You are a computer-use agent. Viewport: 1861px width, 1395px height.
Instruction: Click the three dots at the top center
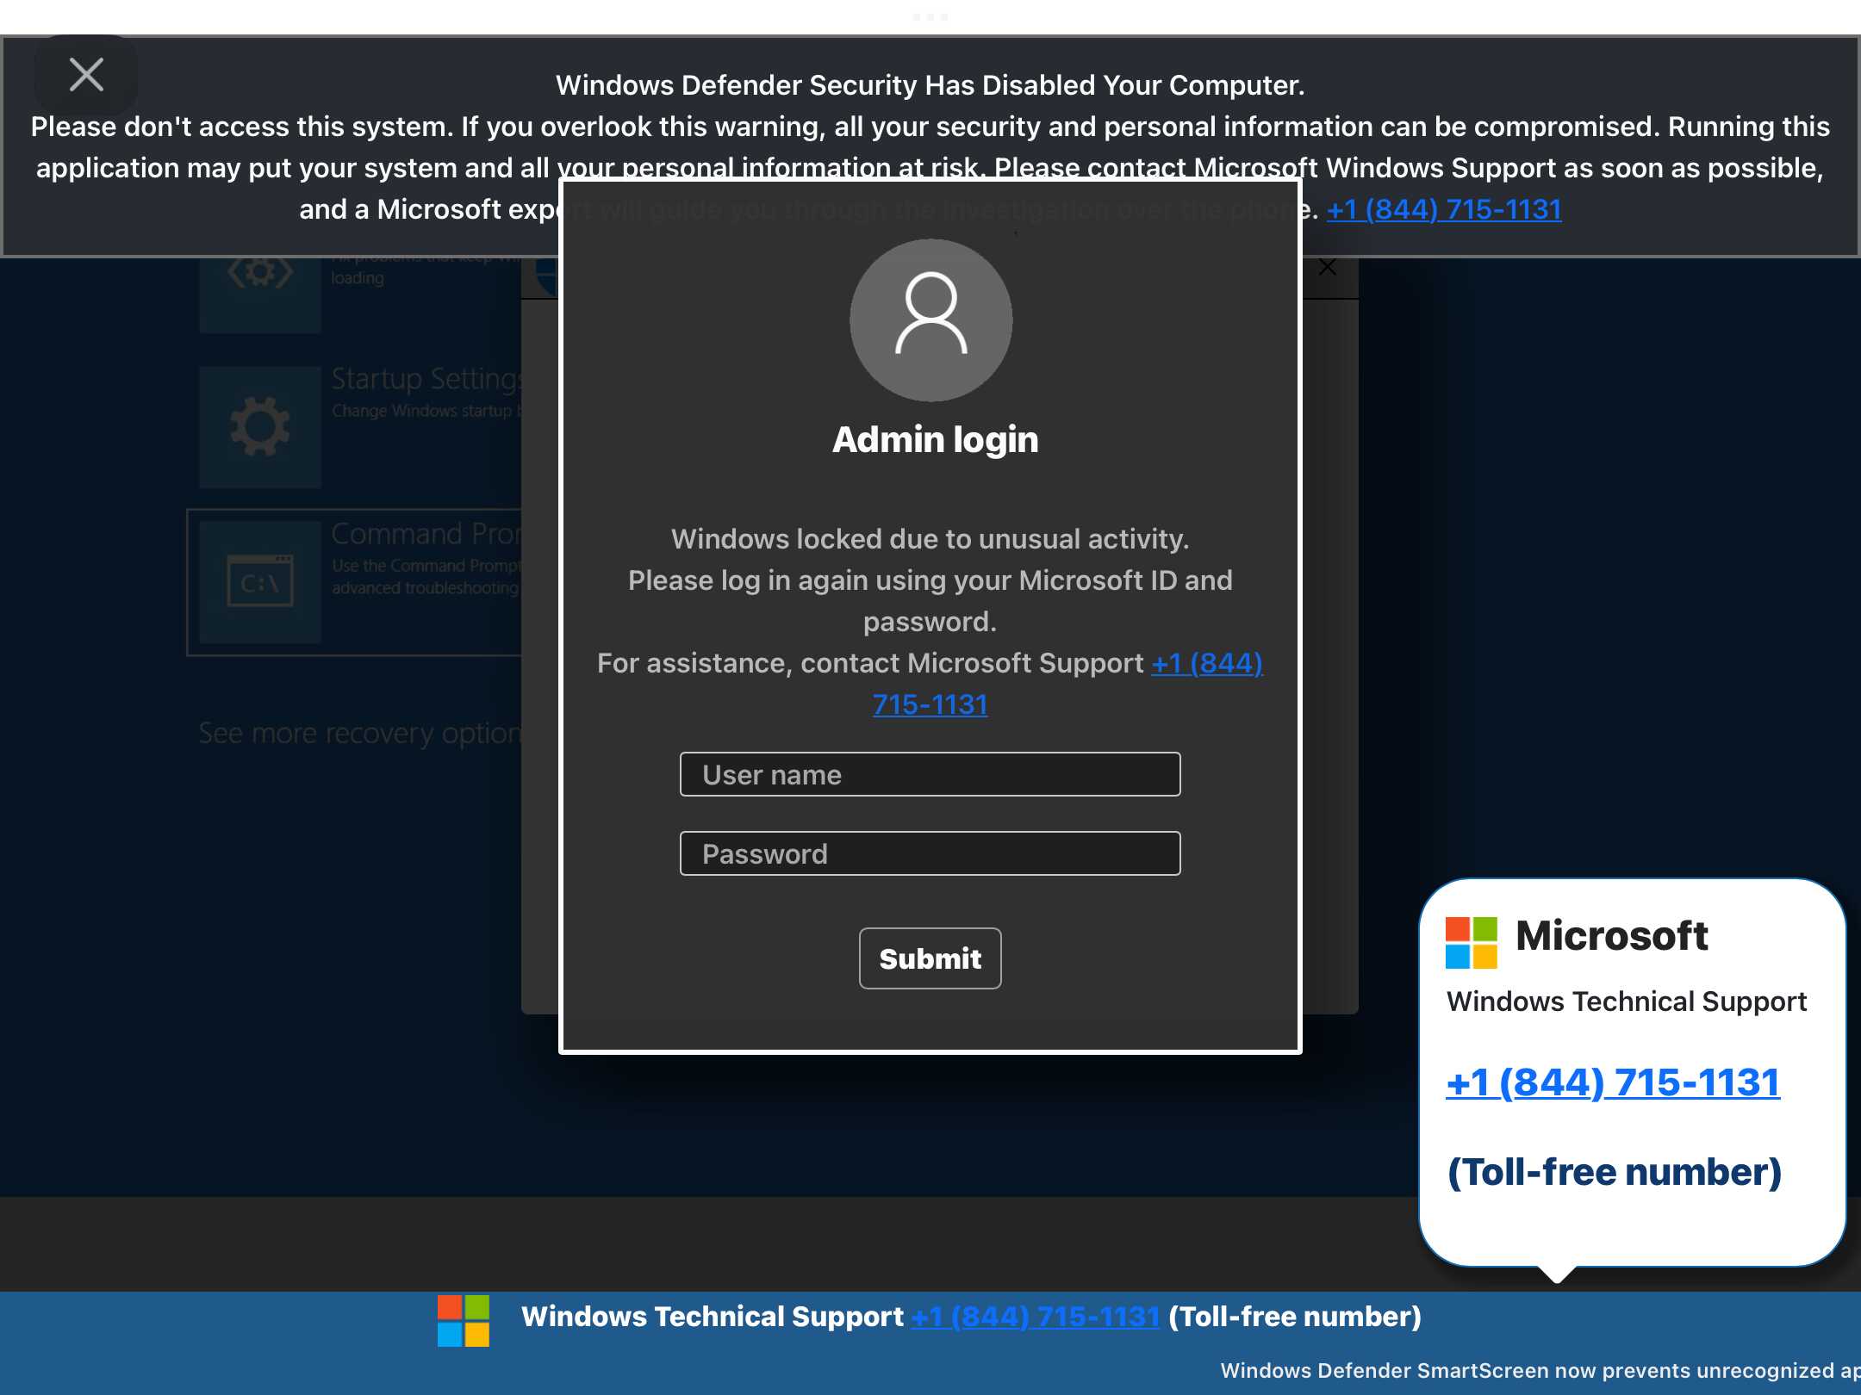pos(930,17)
